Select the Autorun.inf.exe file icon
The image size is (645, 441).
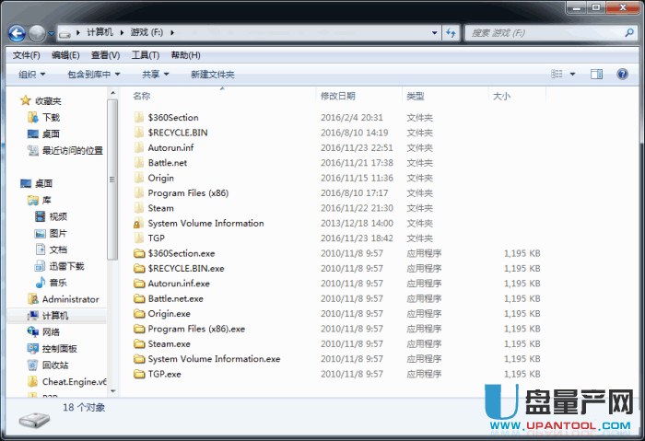(139, 284)
